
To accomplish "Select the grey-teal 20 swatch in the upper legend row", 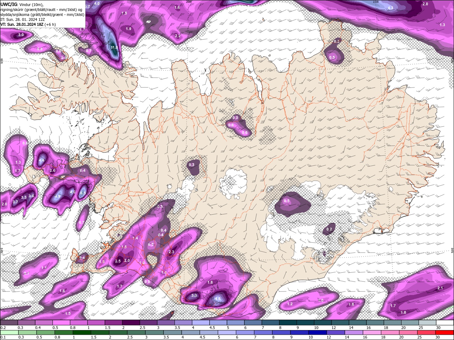I will click(410, 323).
